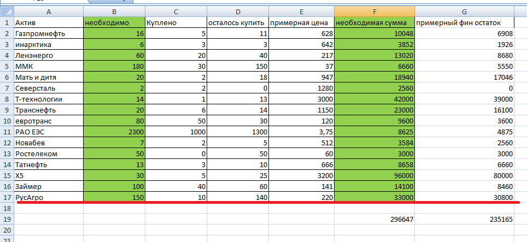Select highlighted column F header
The height and width of the screenshot is (242, 527).
(374, 12)
